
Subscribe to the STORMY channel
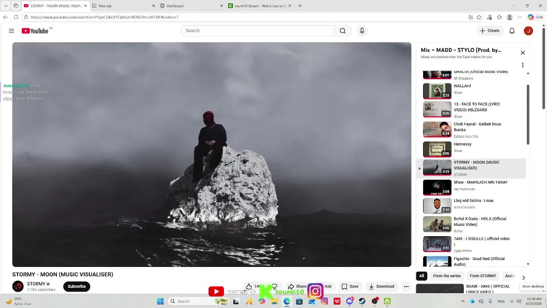pos(77,287)
